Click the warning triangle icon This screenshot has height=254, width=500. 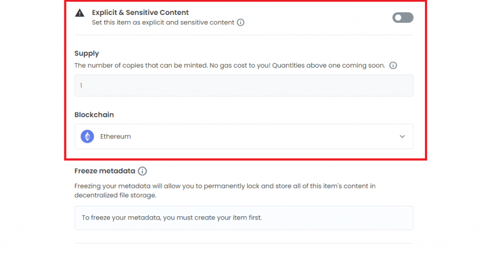[x=79, y=13]
